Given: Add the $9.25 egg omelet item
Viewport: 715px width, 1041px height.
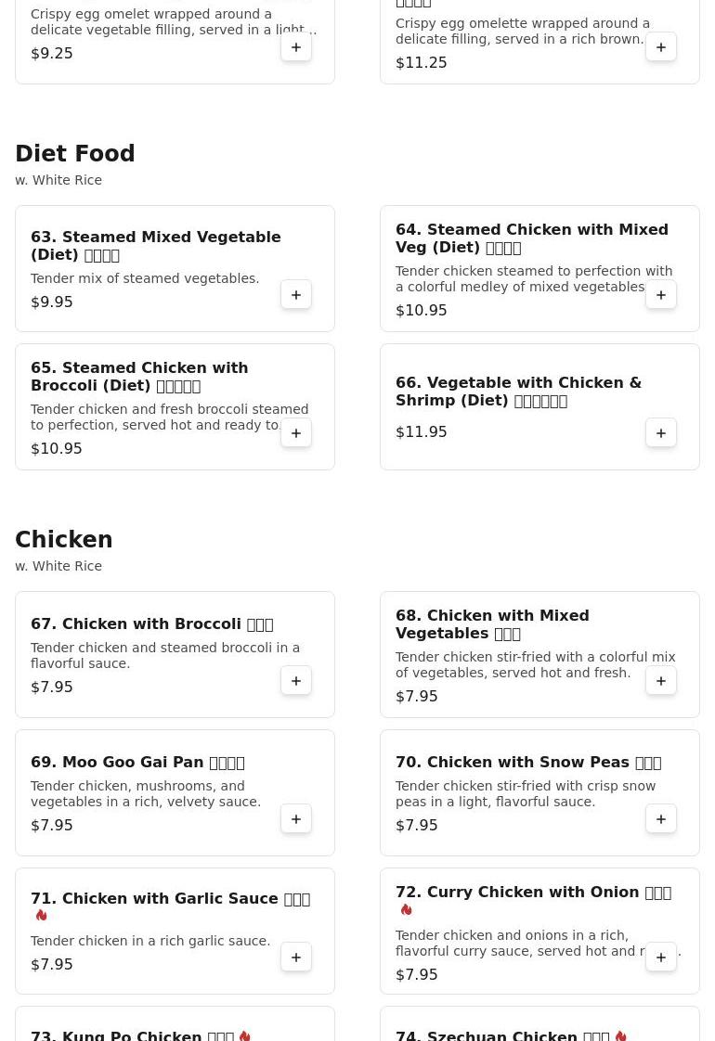Looking at the screenshot, I should (x=296, y=47).
